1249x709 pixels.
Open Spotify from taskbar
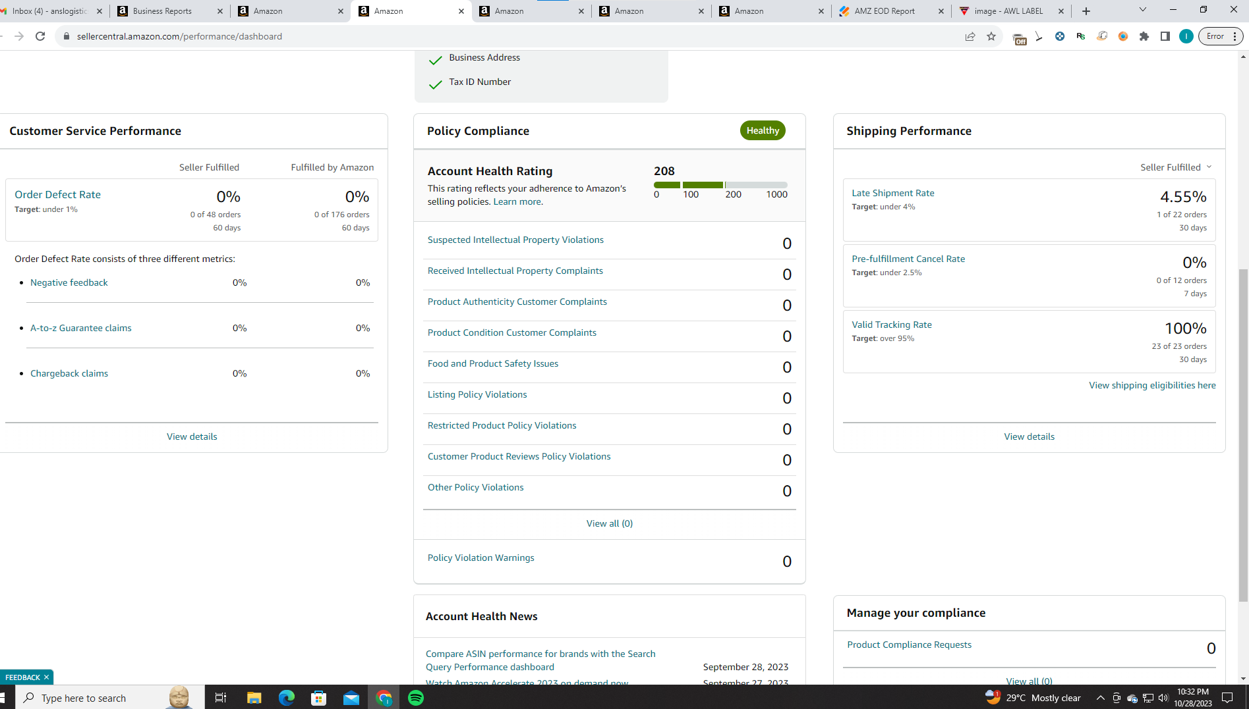[416, 698]
